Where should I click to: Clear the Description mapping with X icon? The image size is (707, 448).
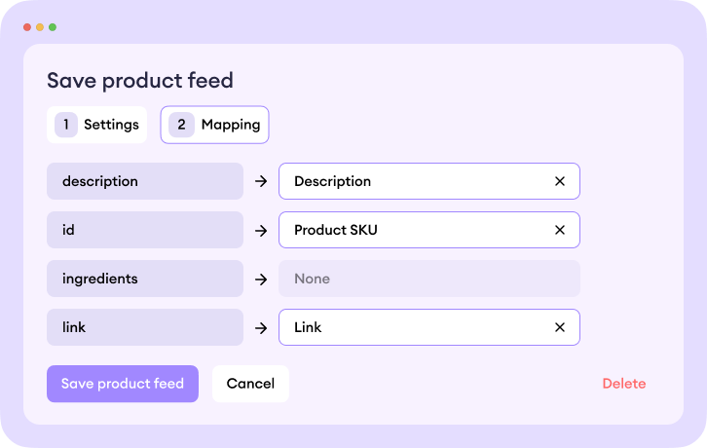tap(560, 181)
